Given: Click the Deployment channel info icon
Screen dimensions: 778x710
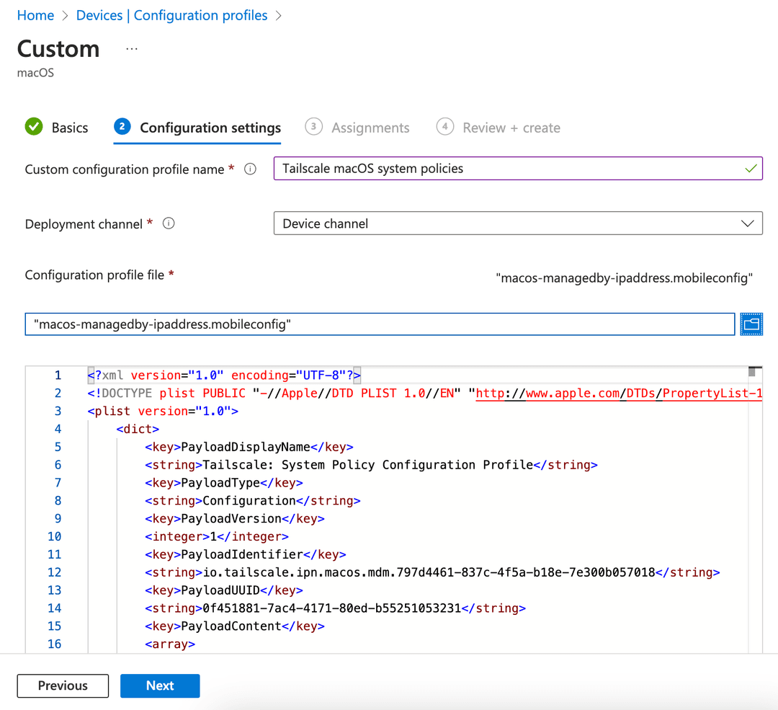Looking at the screenshot, I should [169, 223].
